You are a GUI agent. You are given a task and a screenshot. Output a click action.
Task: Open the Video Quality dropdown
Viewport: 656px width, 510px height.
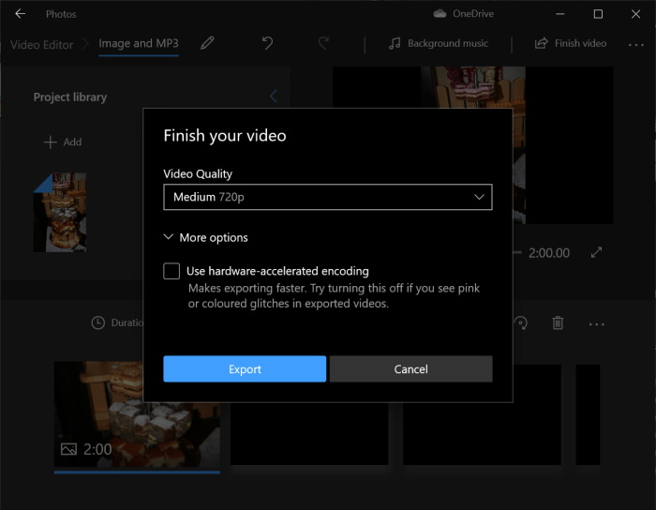[327, 197]
